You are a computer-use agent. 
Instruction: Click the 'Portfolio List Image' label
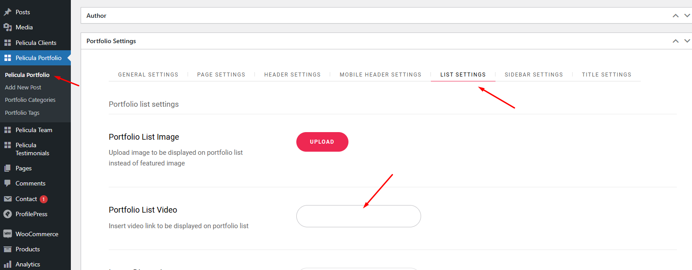coord(144,137)
